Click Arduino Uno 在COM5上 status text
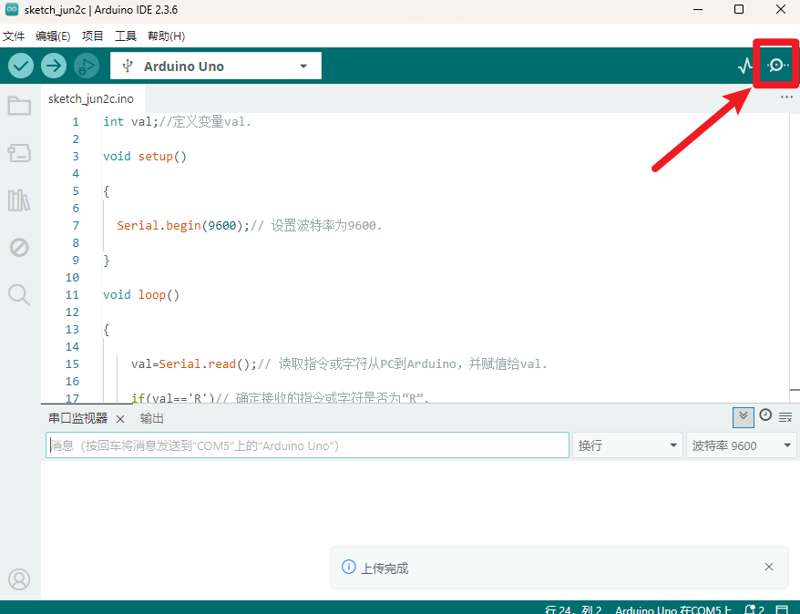Image resolution: width=800 pixels, height=614 pixels. [x=673, y=609]
